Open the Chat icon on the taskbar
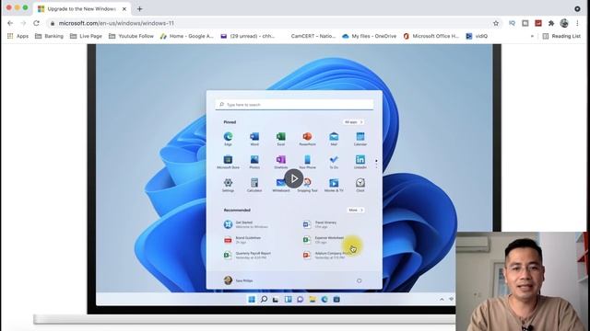Image resolution: width=590 pixels, height=331 pixels. [x=300, y=299]
